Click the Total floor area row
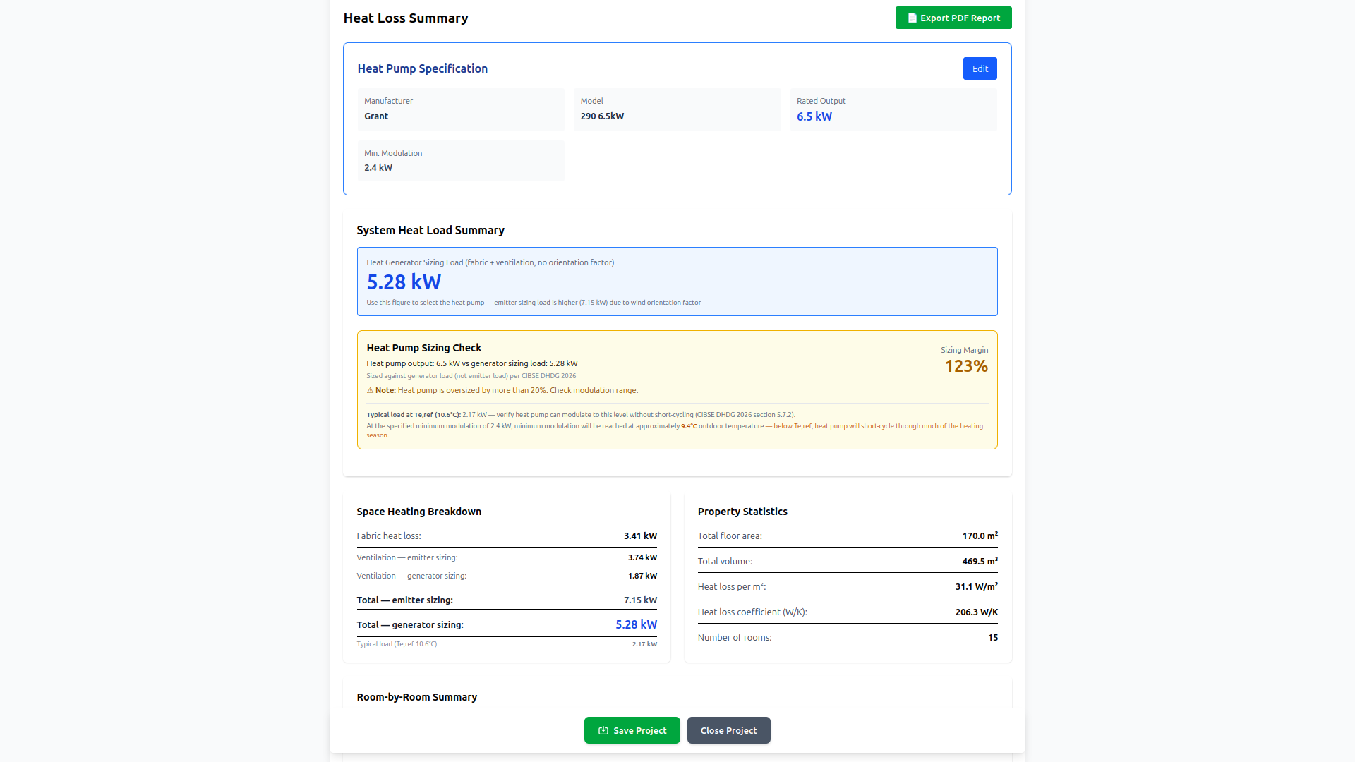 coord(847,536)
